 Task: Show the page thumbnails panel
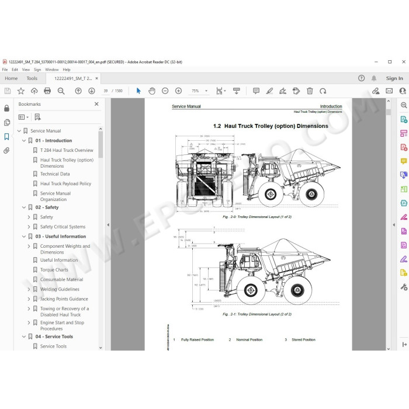(7, 122)
